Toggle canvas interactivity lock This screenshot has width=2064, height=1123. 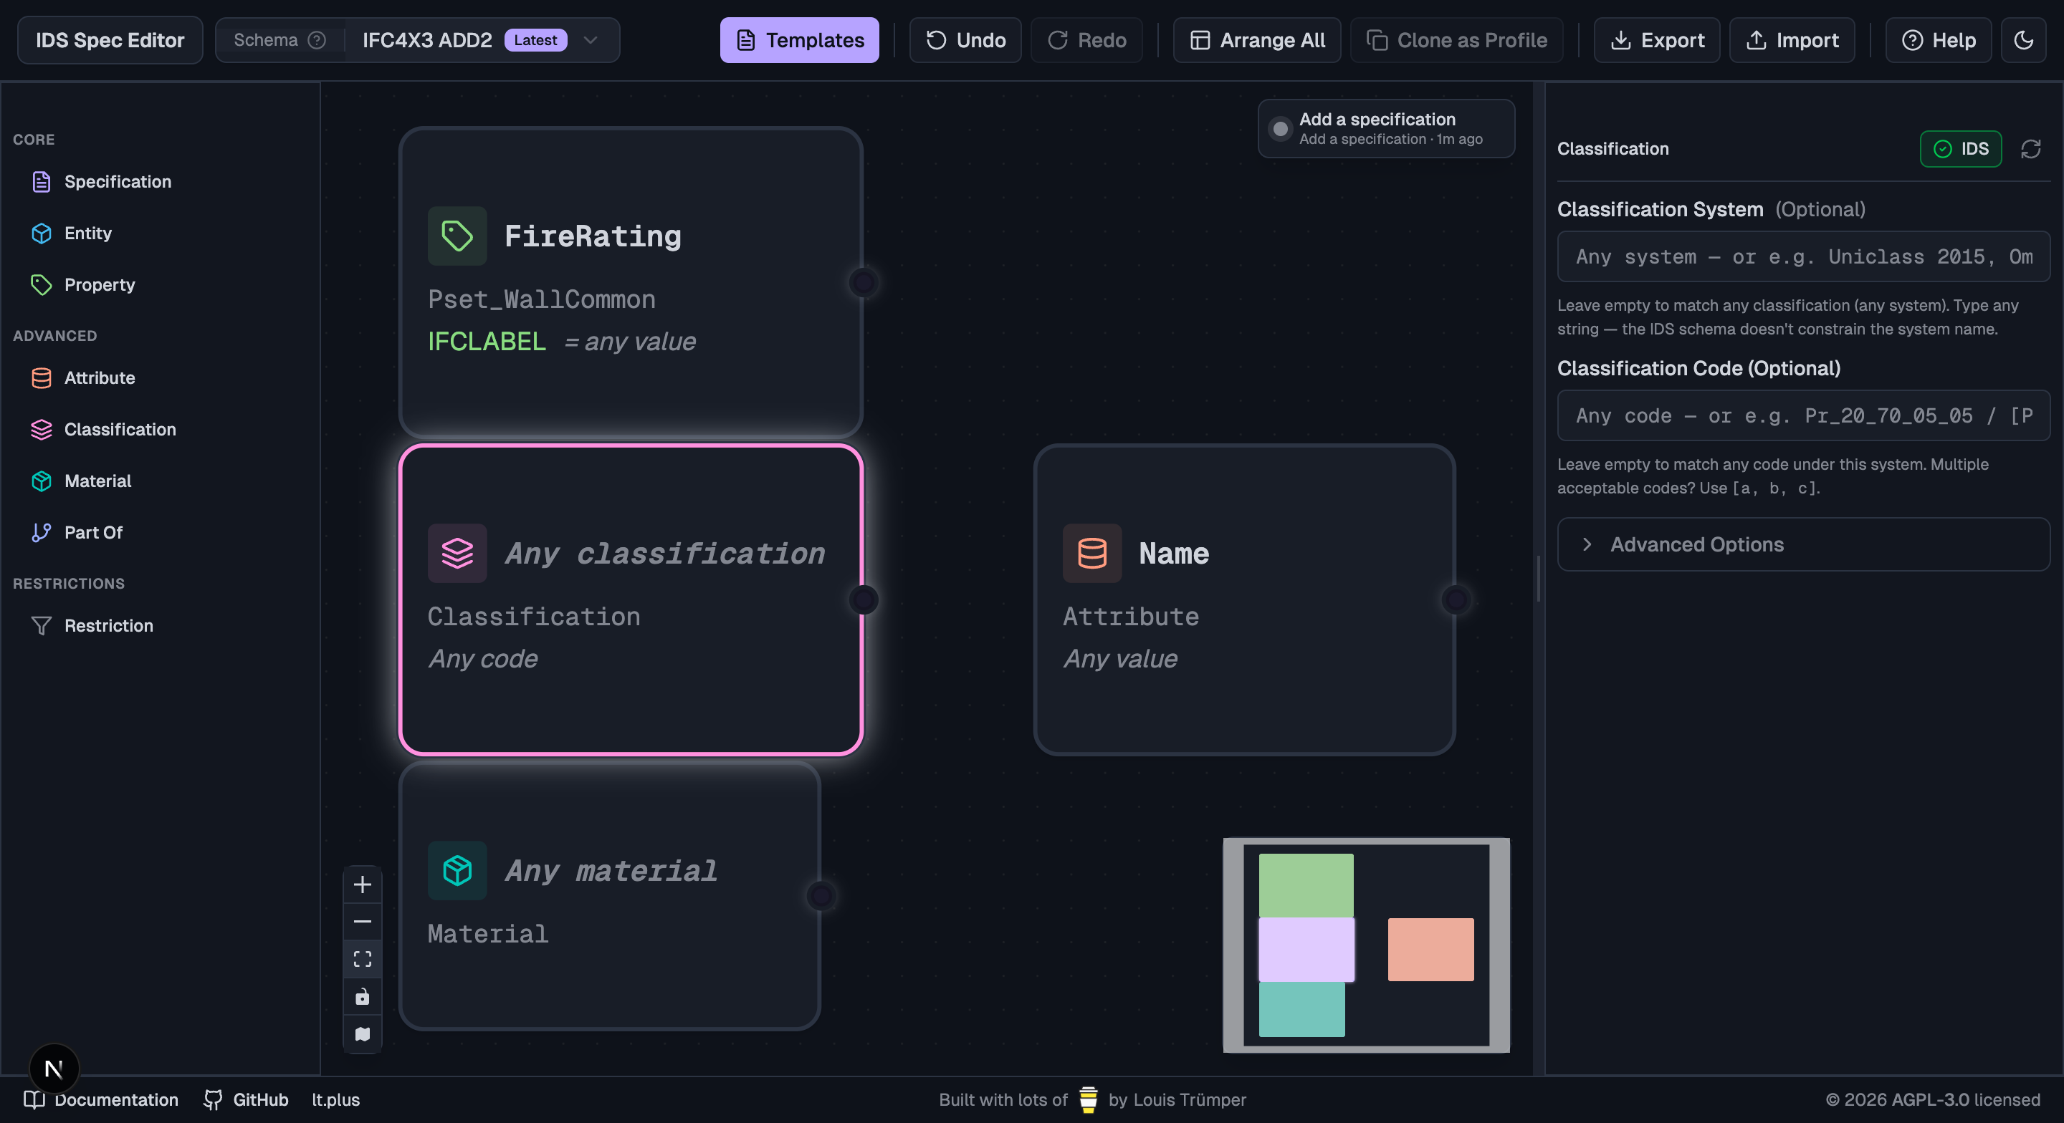pyautogui.click(x=362, y=996)
